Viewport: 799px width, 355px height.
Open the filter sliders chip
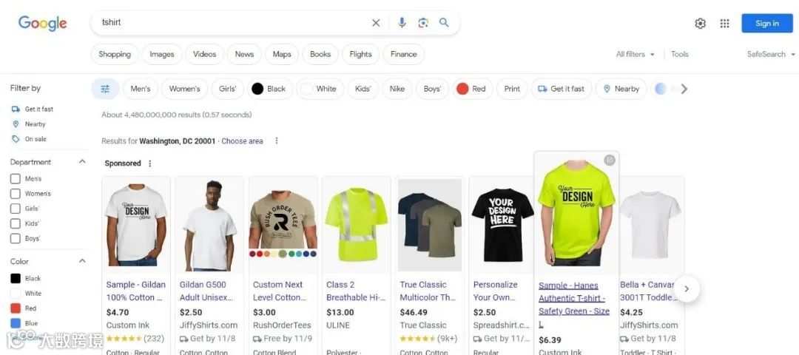pyautogui.click(x=105, y=89)
